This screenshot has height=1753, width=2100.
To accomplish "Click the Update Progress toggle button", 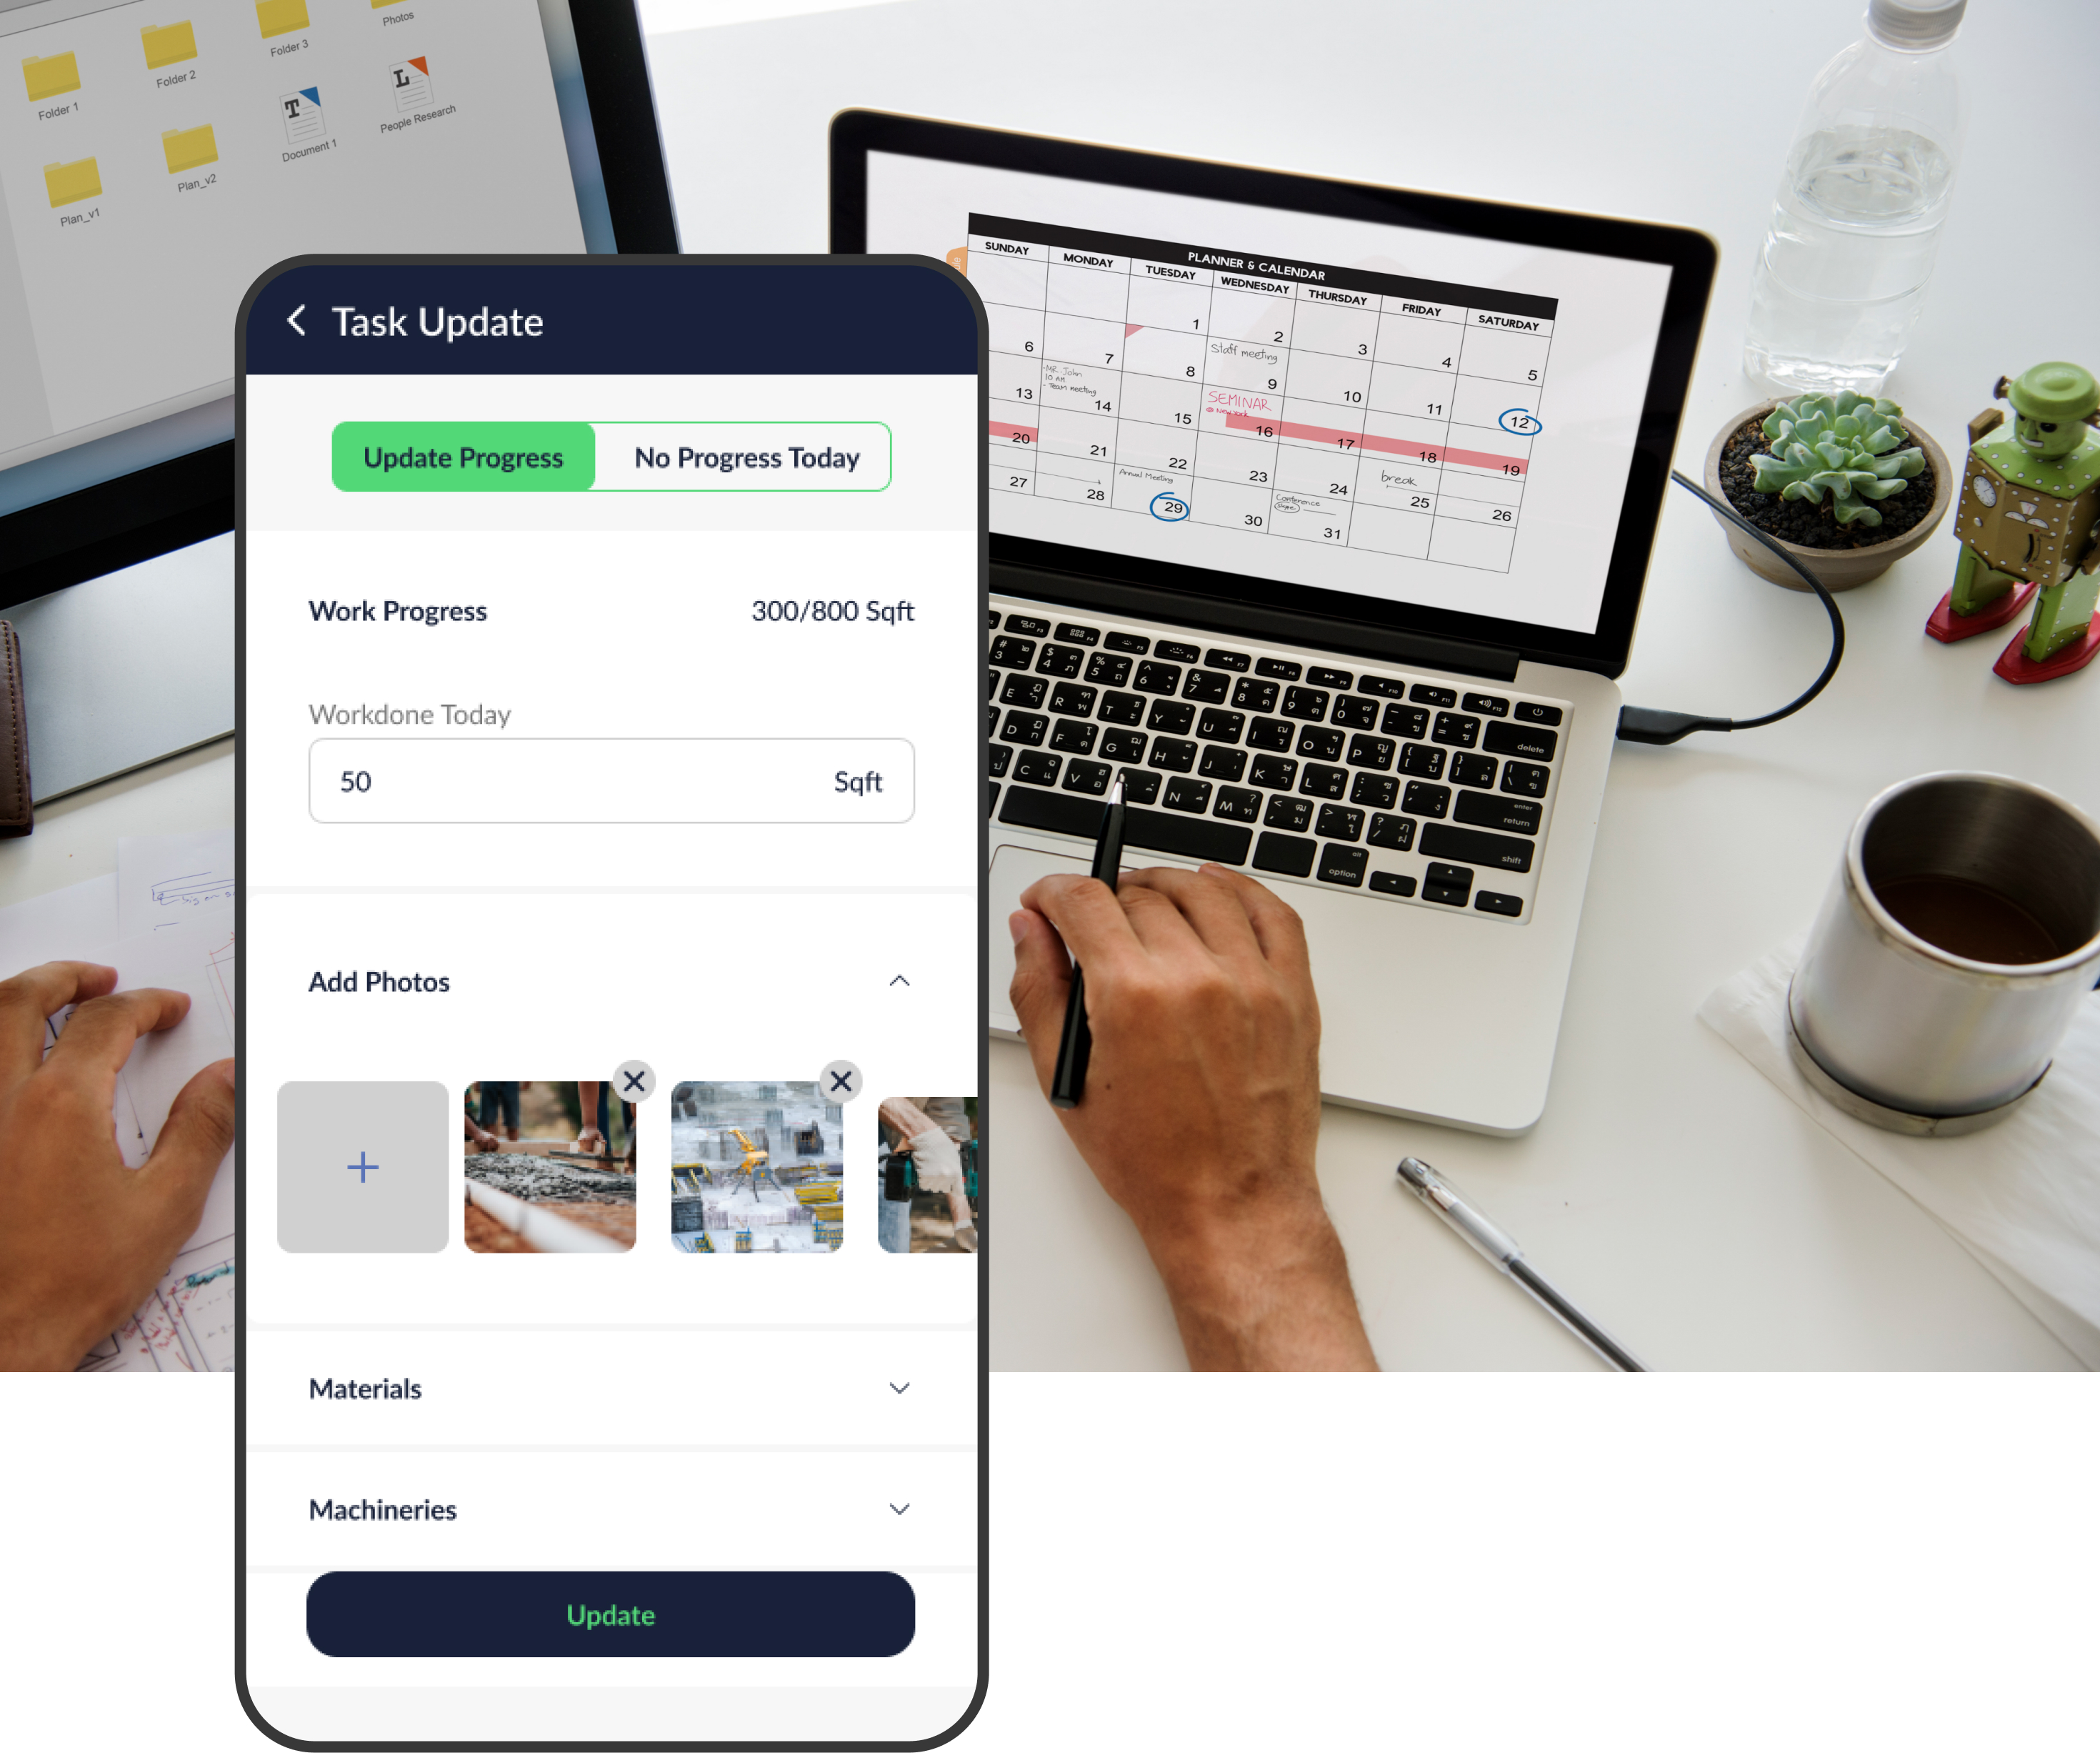I will coord(462,457).
